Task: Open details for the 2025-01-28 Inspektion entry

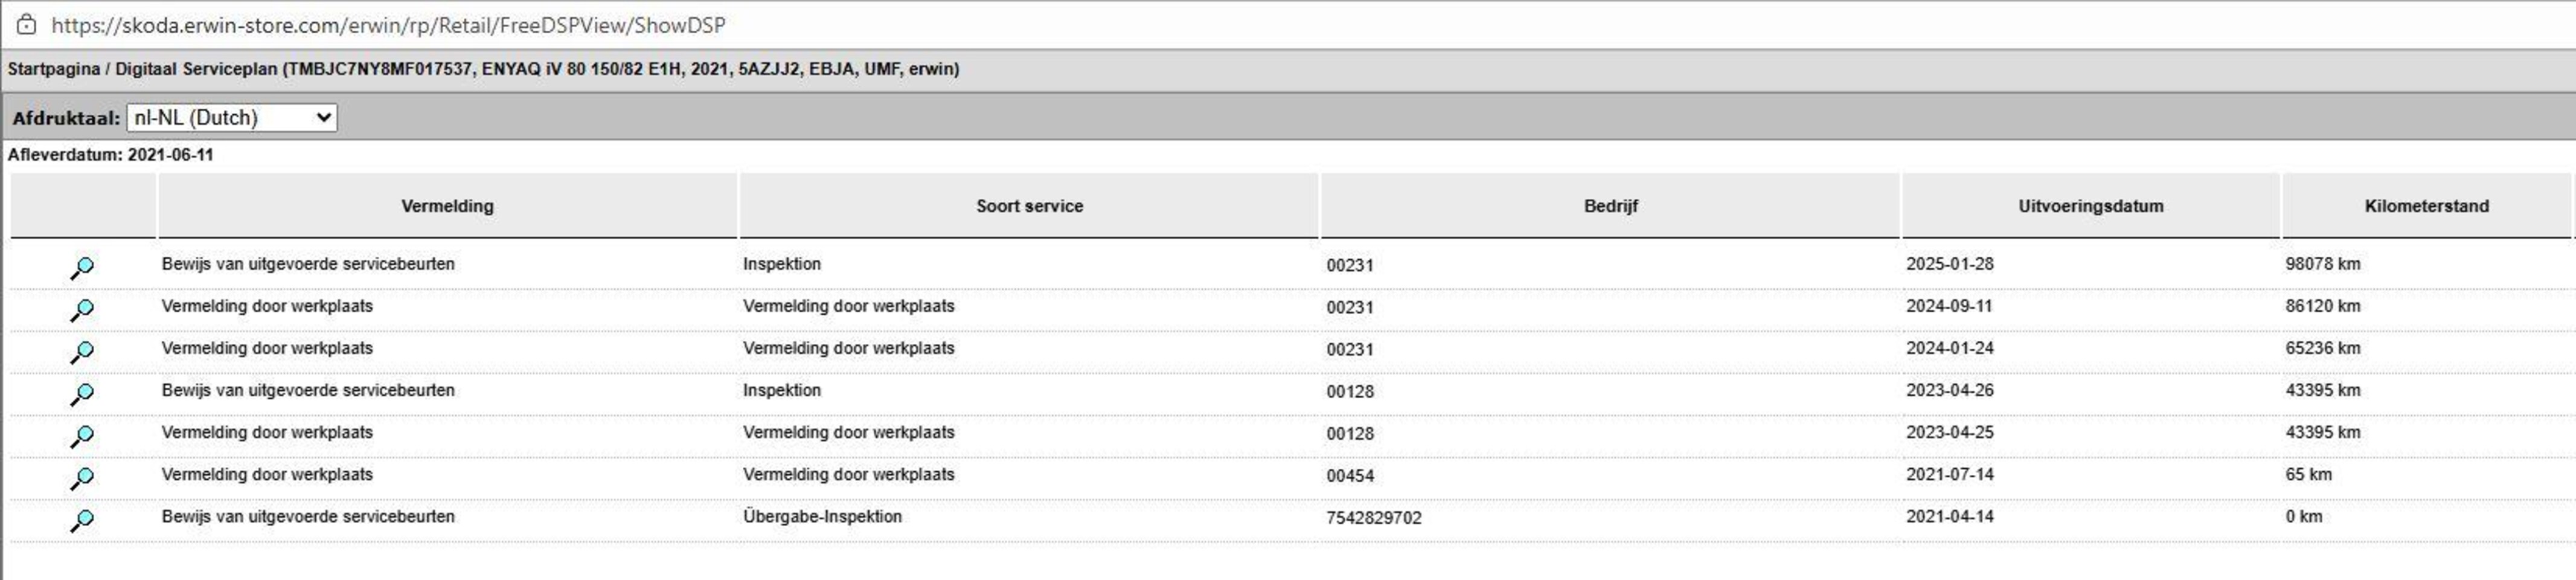Action: [x=82, y=268]
